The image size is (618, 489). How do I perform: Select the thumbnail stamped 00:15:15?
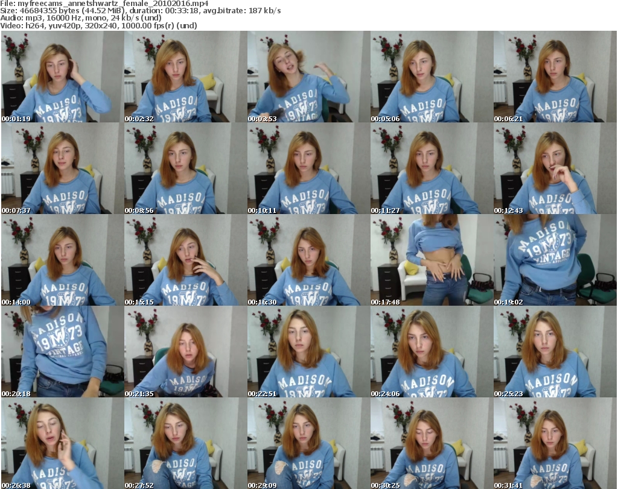pos(186,260)
